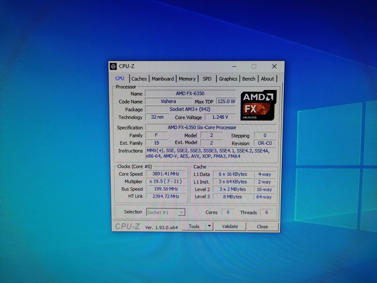Click the 8 MBytes Level 3 value

click(233, 197)
